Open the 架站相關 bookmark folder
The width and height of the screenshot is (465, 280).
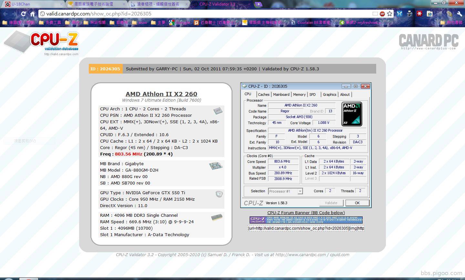95,23
